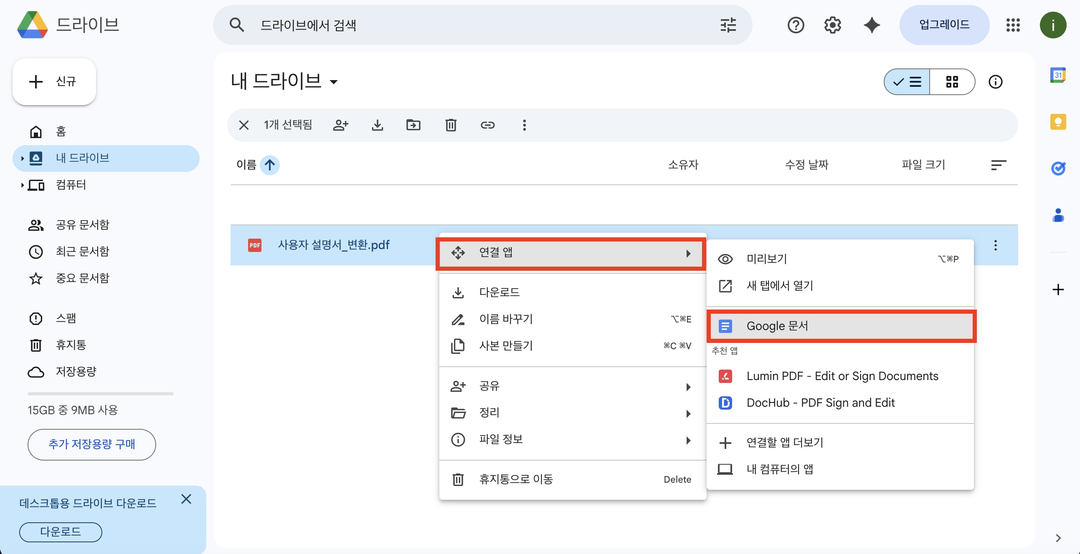Switch to list layout view
The height and width of the screenshot is (554, 1080).
tap(907, 82)
